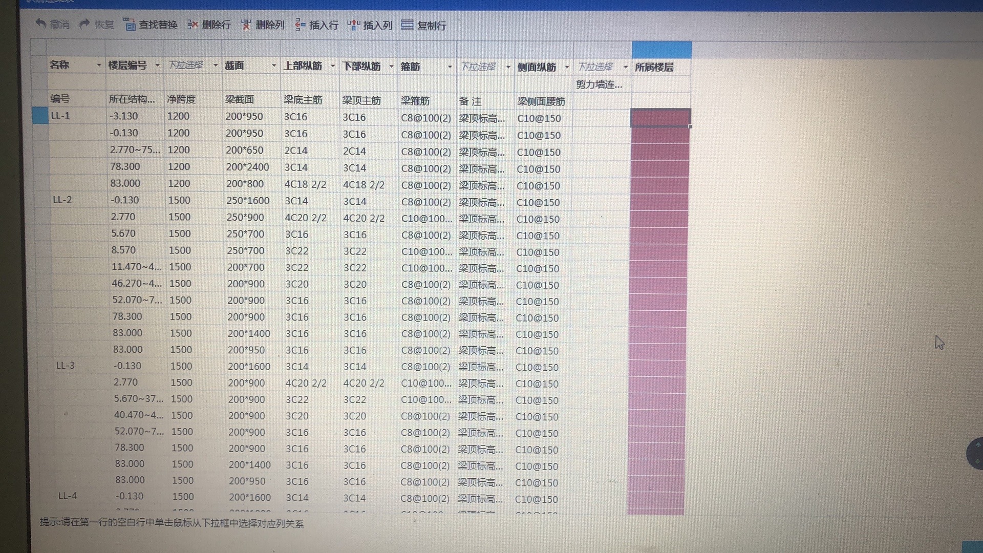Select the 2C14 bottom bar cell in 梁底主筋
The height and width of the screenshot is (553, 983).
point(310,151)
